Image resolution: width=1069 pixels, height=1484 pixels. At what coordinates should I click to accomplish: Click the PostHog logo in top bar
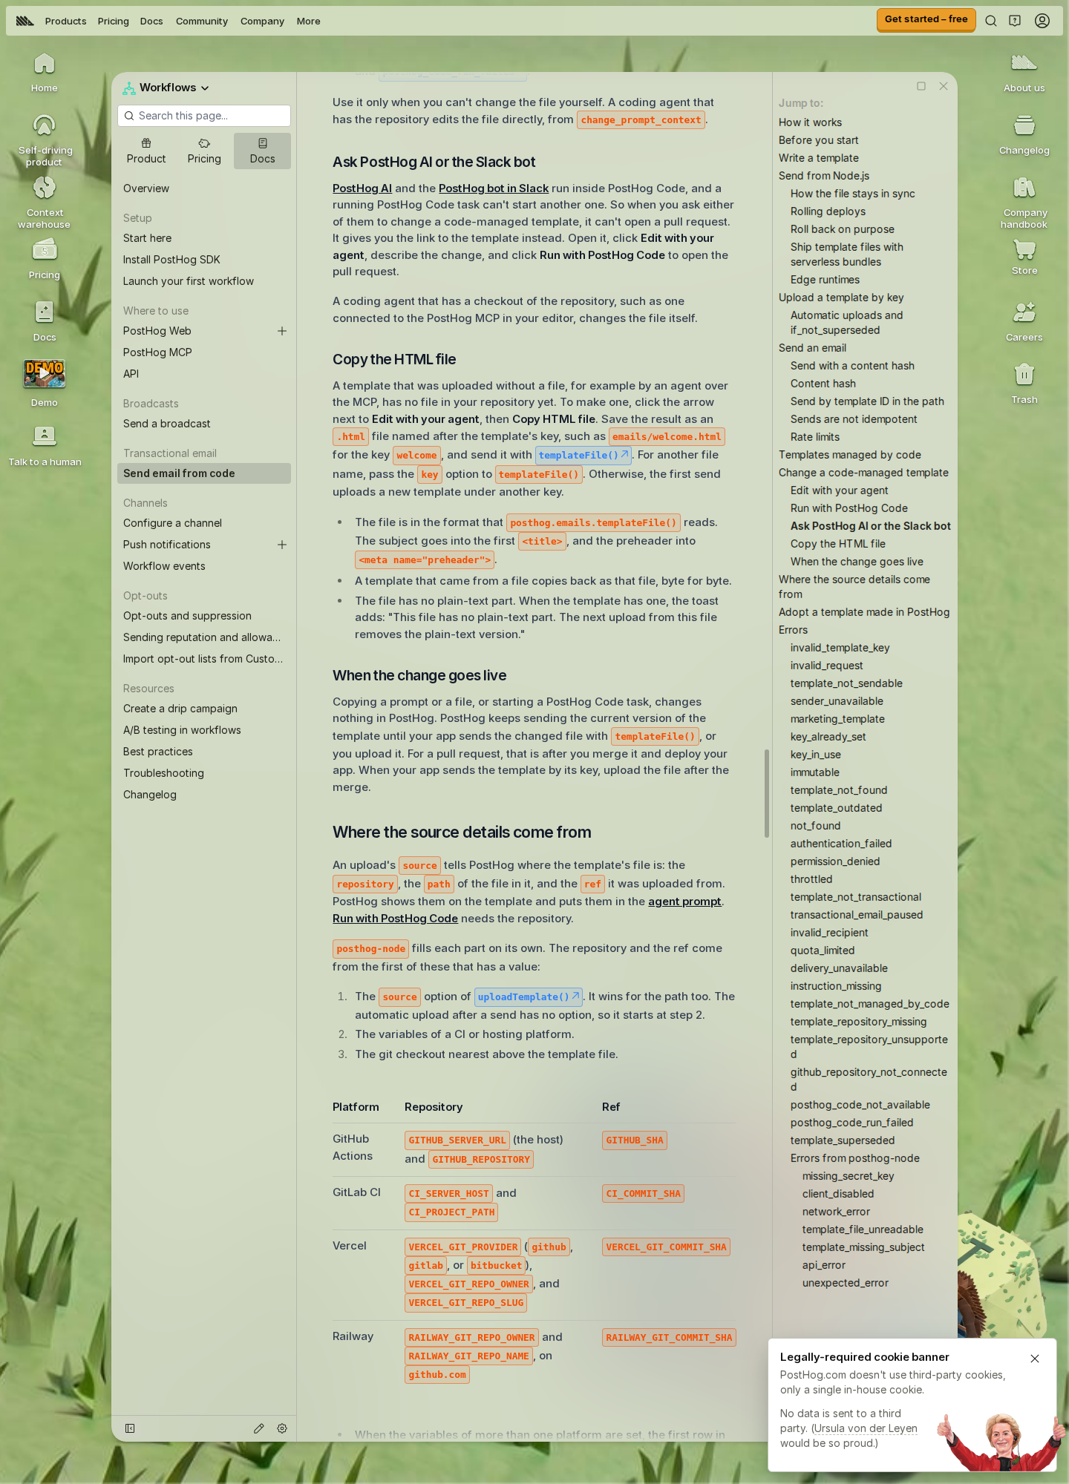25,21
